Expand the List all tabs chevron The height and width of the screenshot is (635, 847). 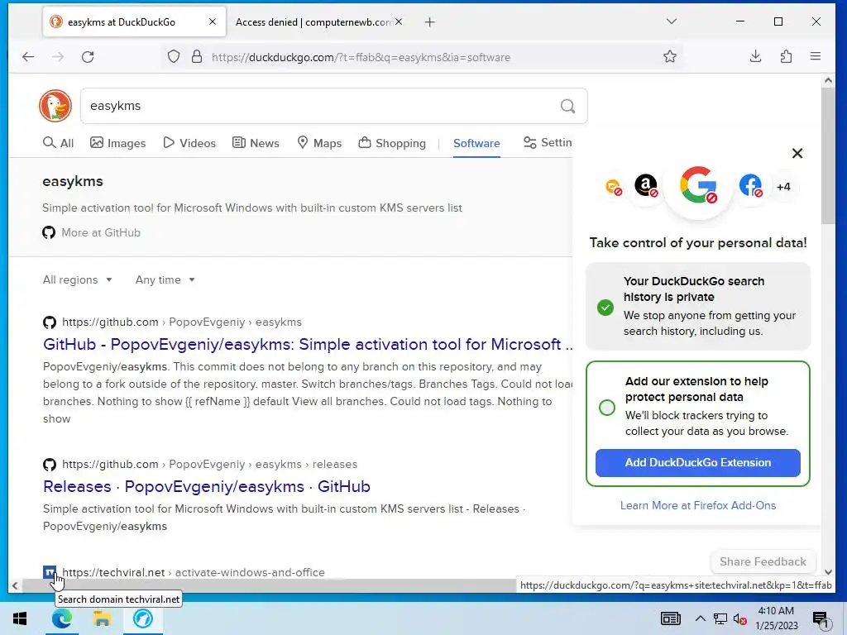pyautogui.click(x=672, y=21)
